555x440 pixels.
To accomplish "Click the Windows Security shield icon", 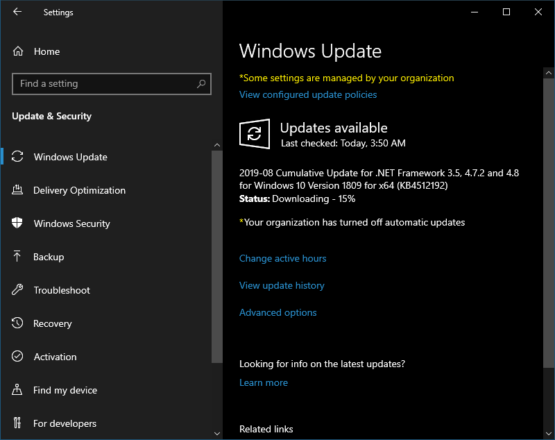I will coord(17,223).
